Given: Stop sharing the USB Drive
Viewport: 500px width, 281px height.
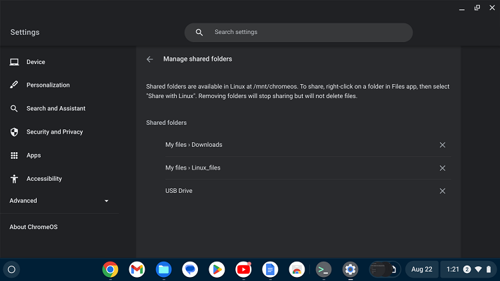Looking at the screenshot, I should click(442, 191).
